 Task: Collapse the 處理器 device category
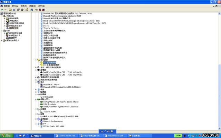[36, 70]
